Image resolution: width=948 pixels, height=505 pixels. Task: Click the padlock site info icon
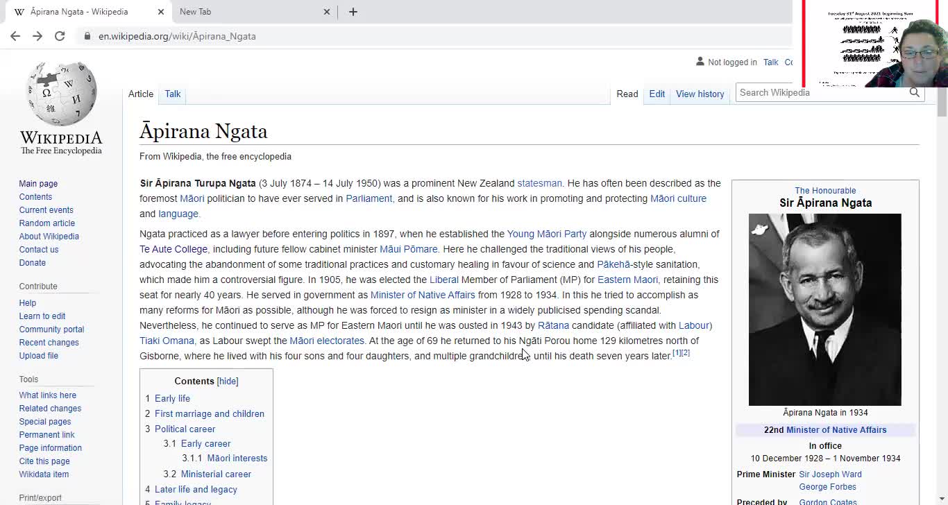click(87, 36)
